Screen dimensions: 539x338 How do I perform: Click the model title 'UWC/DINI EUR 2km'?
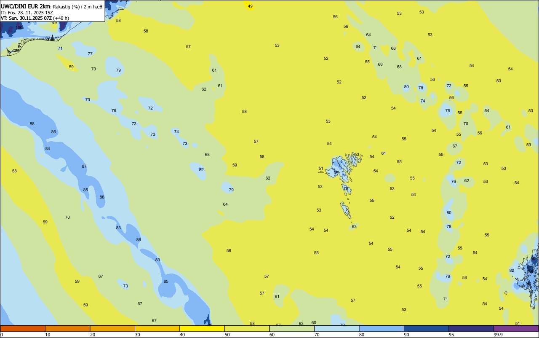25,6
